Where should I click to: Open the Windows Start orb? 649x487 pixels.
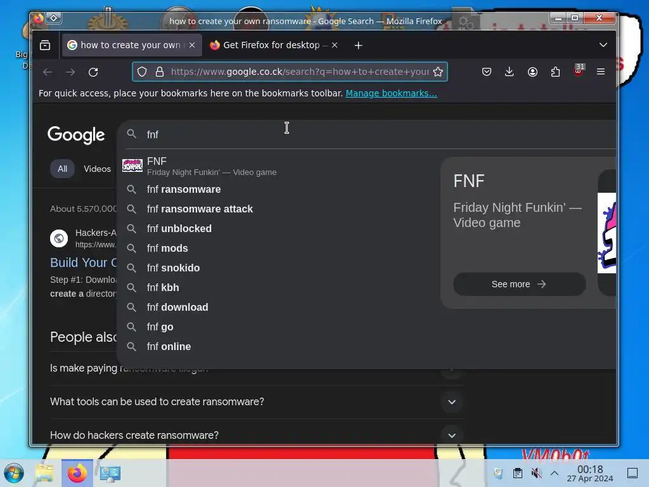tap(14, 473)
